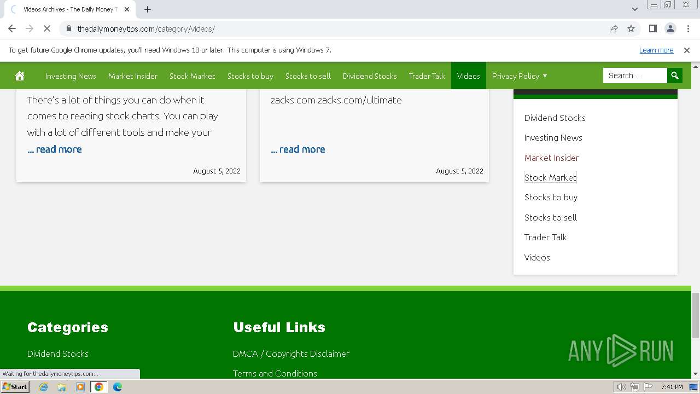The height and width of the screenshot is (394, 700).
Task: Open the tab search chevron in the title bar
Action: coord(634,9)
